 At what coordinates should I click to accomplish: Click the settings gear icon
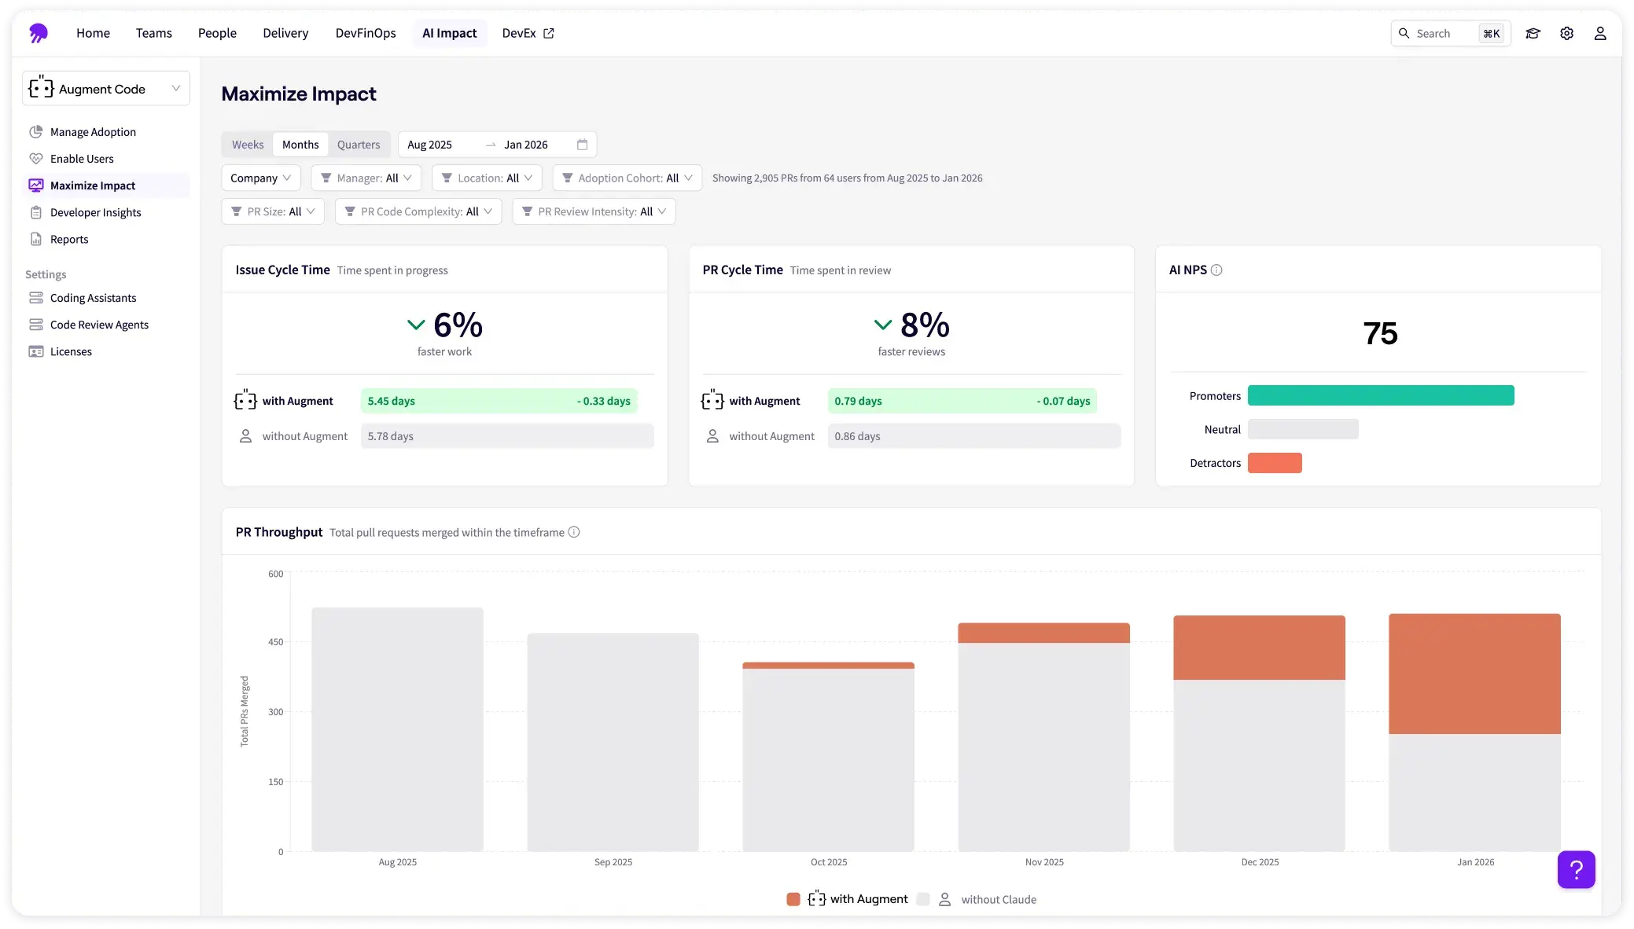pos(1566,33)
